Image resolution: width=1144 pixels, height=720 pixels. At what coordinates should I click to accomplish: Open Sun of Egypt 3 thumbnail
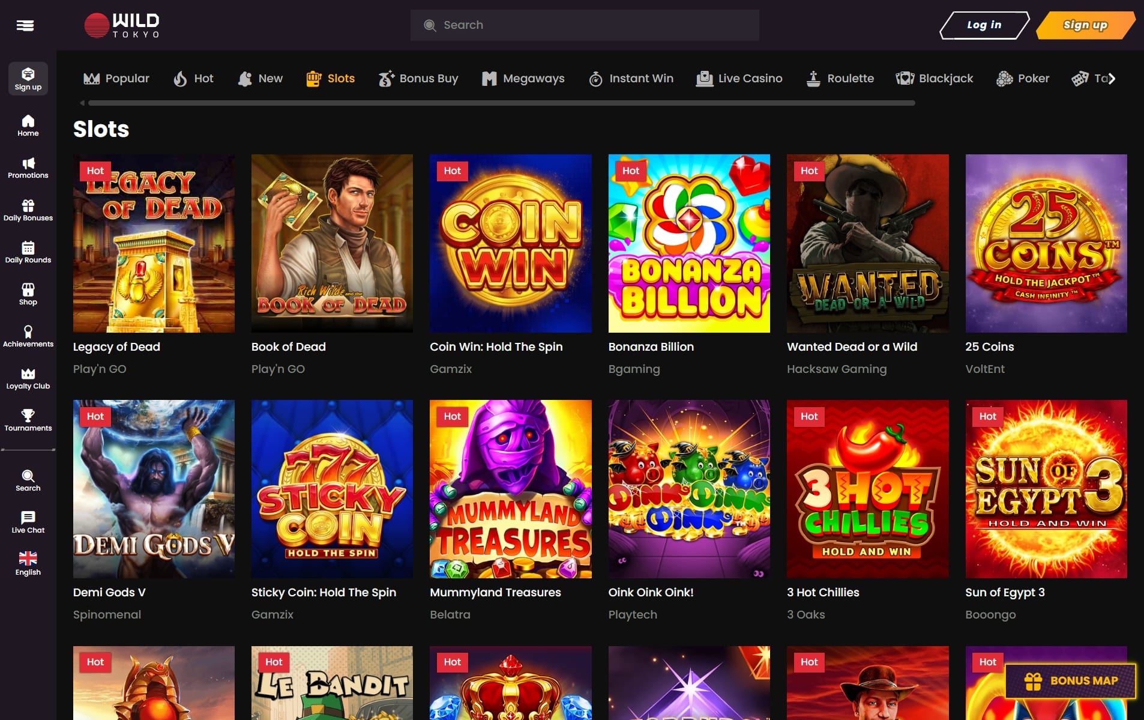coord(1046,489)
